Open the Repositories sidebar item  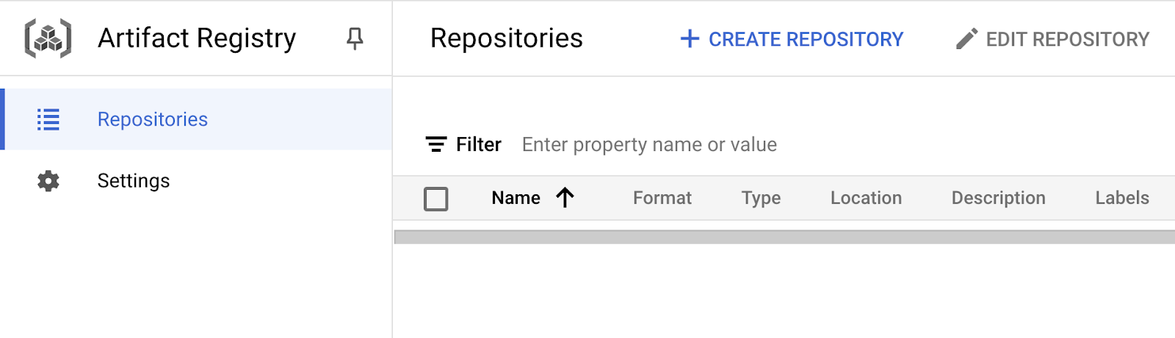(x=153, y=120)
